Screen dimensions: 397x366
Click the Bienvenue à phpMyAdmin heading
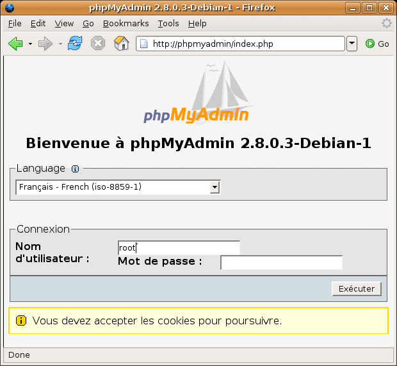point(199,144)
